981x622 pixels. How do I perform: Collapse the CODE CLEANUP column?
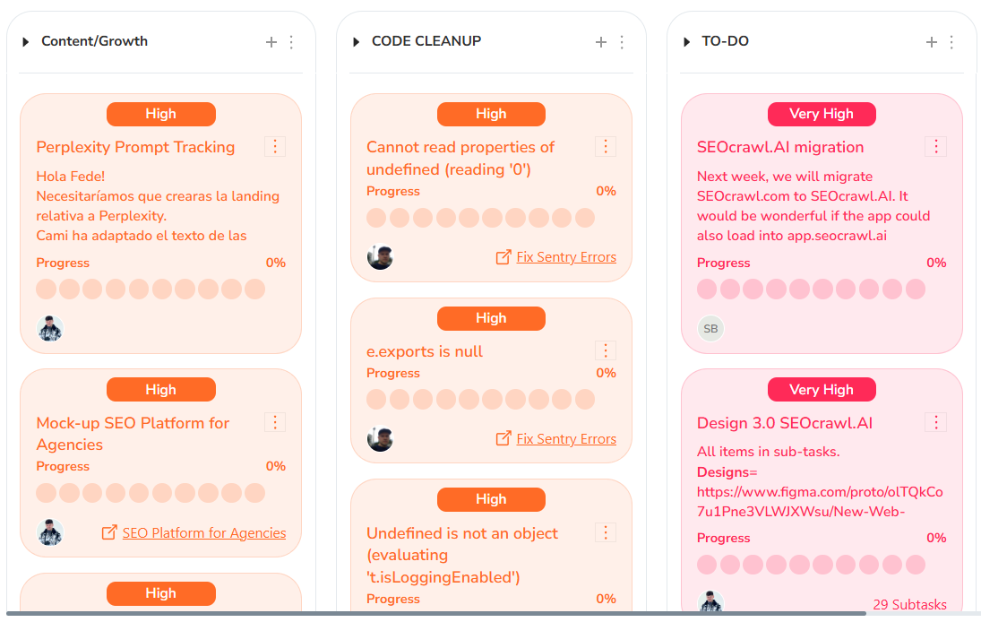pyautogui.click(x=356, y=41)
